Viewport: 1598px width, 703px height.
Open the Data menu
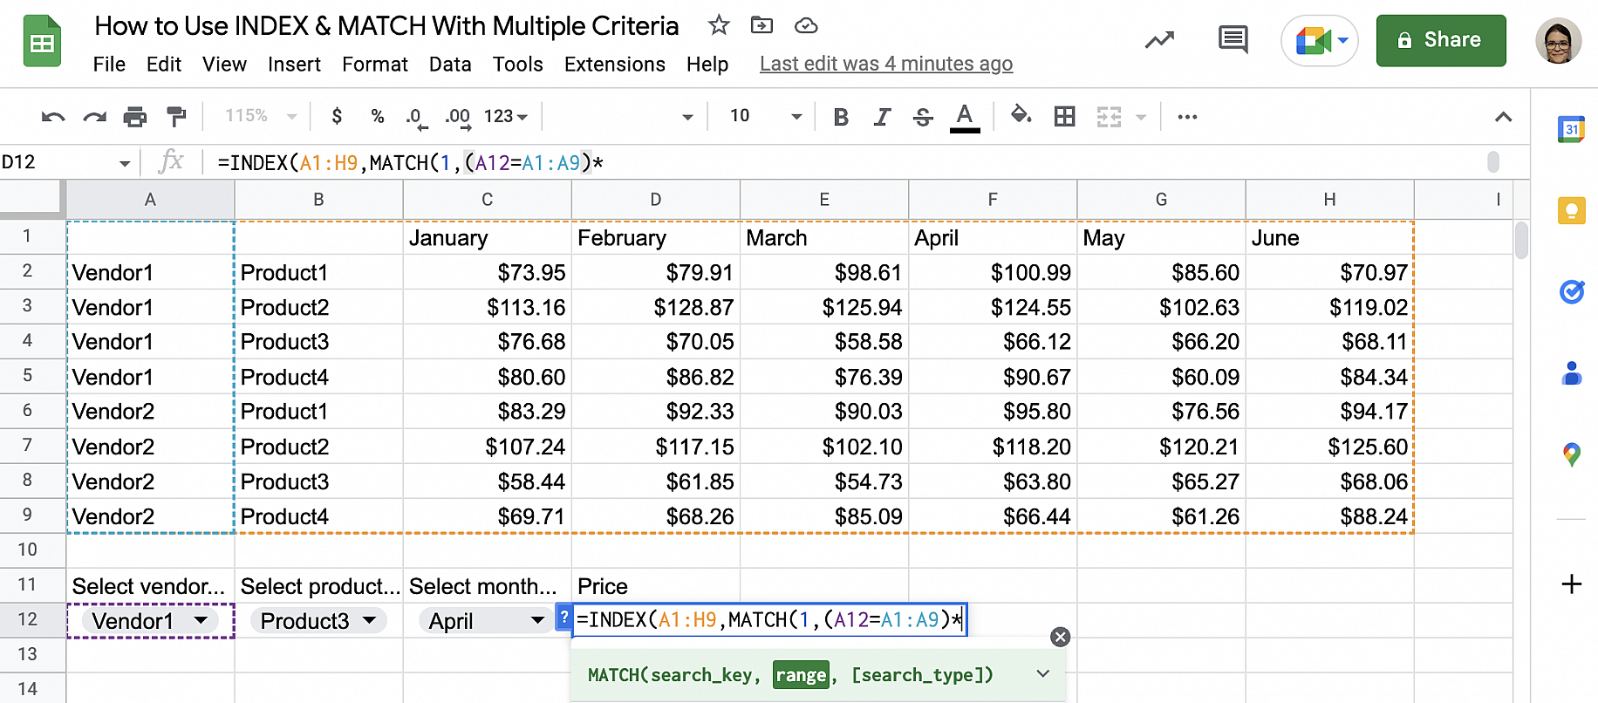click(450, 65)
